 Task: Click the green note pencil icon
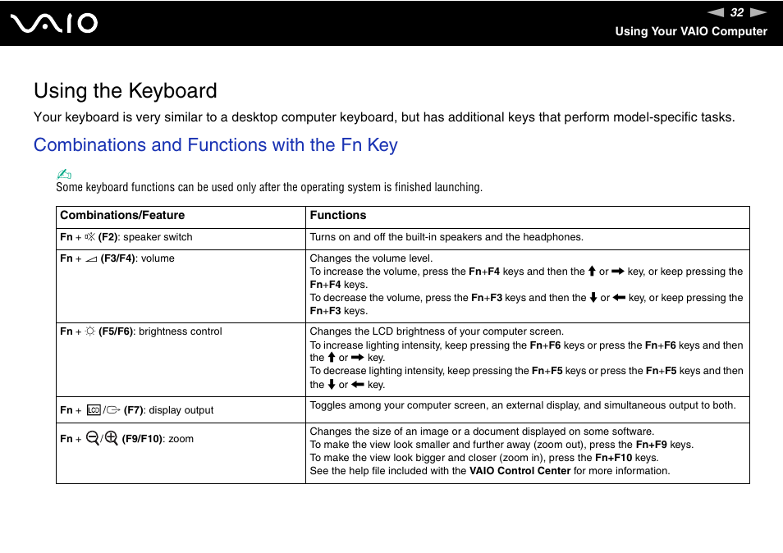[64, 174]
